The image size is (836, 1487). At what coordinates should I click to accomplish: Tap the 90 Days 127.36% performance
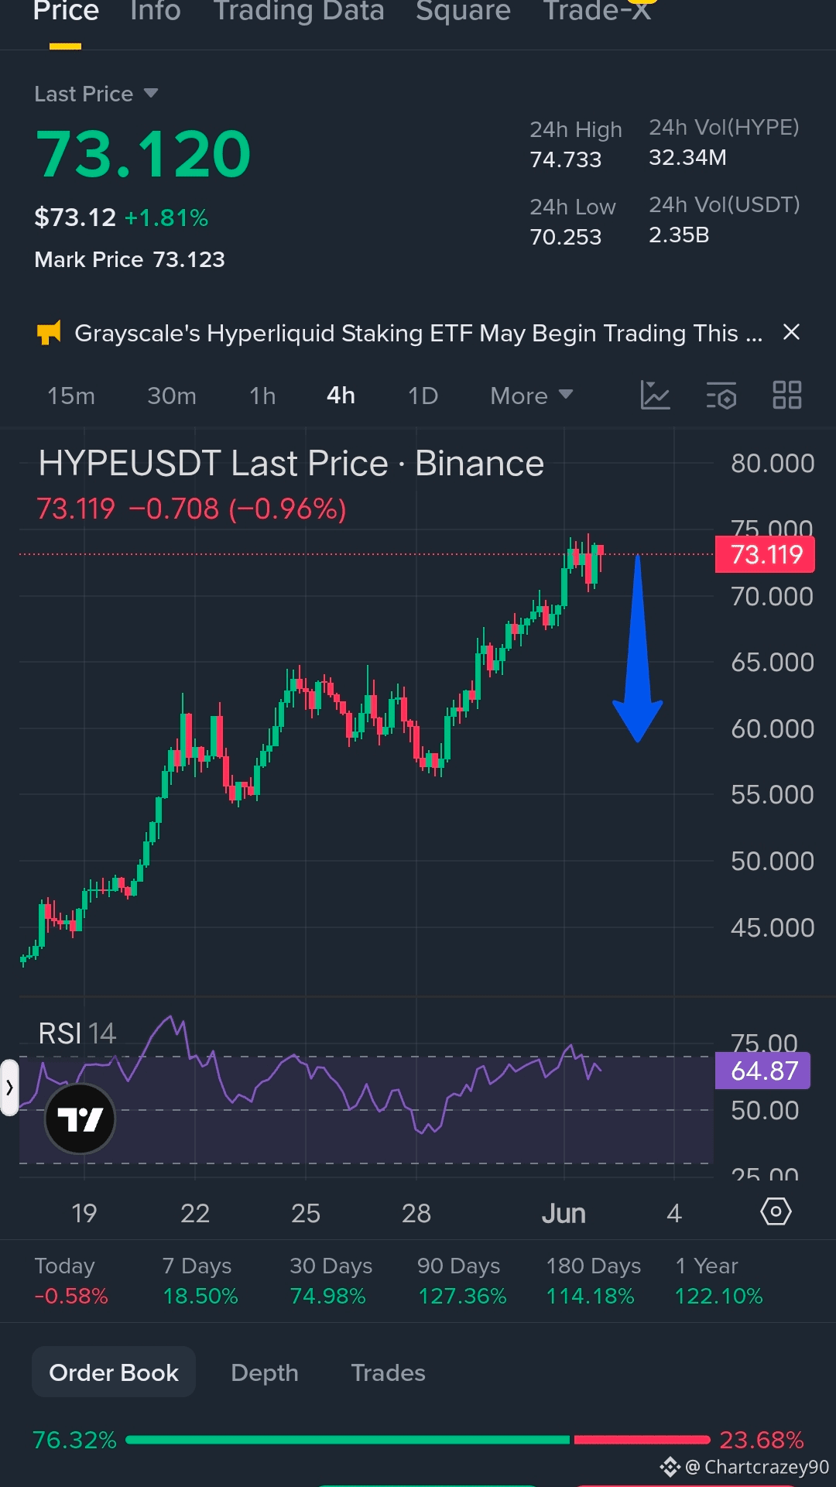coord(461,1280)
